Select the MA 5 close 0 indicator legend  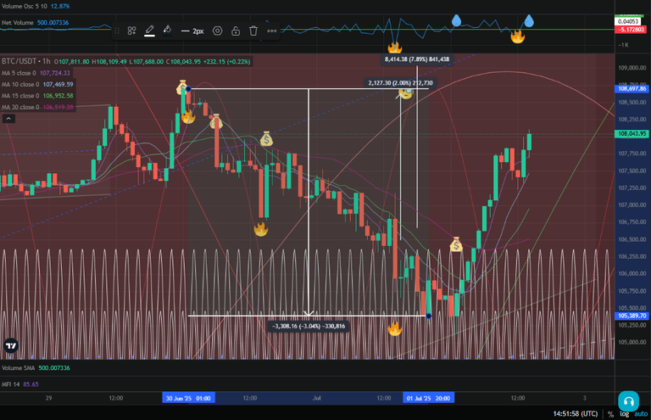click(x=19, y=73)
